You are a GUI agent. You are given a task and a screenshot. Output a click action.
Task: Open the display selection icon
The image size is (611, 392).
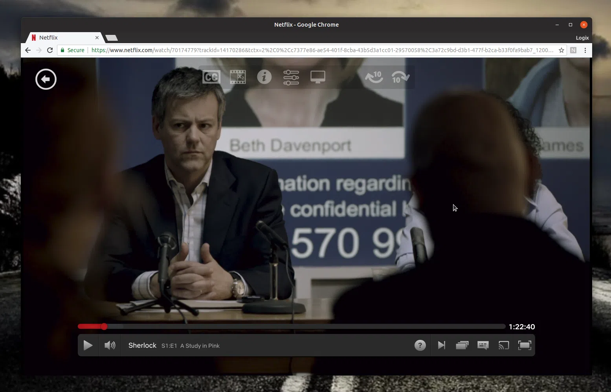317,77
